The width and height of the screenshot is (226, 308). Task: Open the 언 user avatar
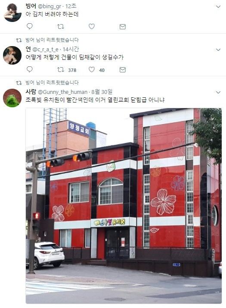[12, 56]
